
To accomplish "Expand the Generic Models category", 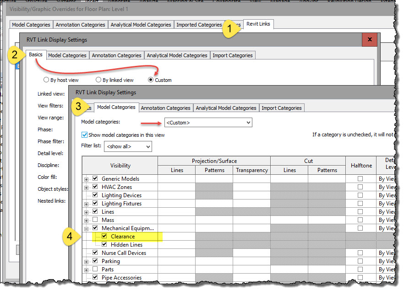I will point(86,179).
